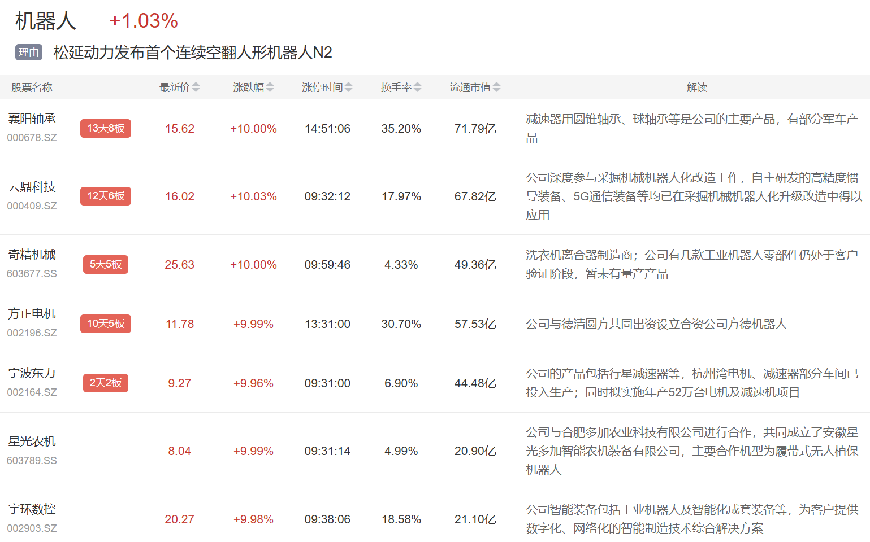Click the 理由 label tag
Viewport: 870px width, 542px height.
(x=29, y=53)
